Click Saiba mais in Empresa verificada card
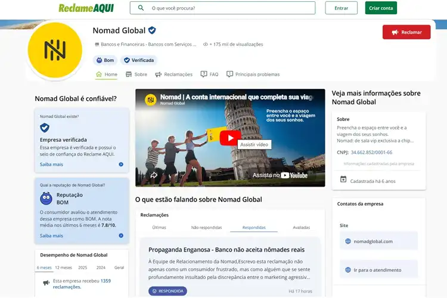Screen dimensions: 447x298 (x=51, y=164)
